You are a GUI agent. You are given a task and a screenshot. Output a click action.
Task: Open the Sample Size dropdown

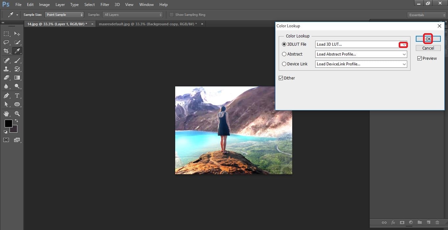point(64,14)
